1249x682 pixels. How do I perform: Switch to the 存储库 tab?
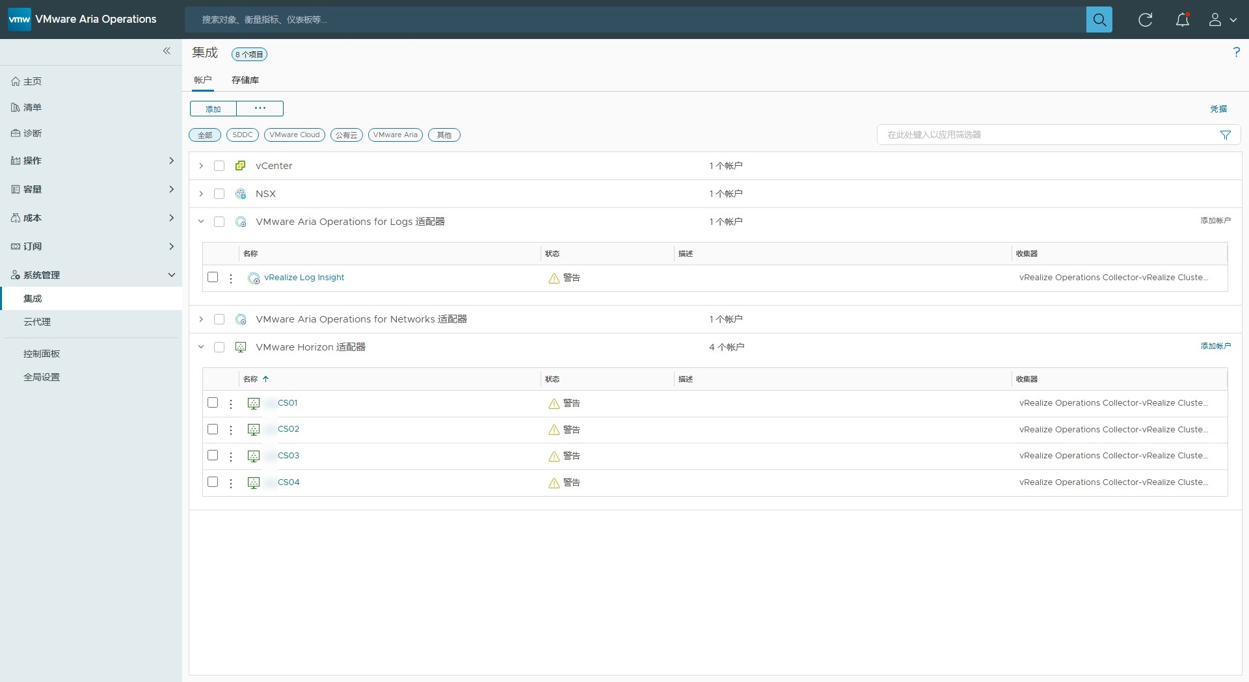(245, 80)
